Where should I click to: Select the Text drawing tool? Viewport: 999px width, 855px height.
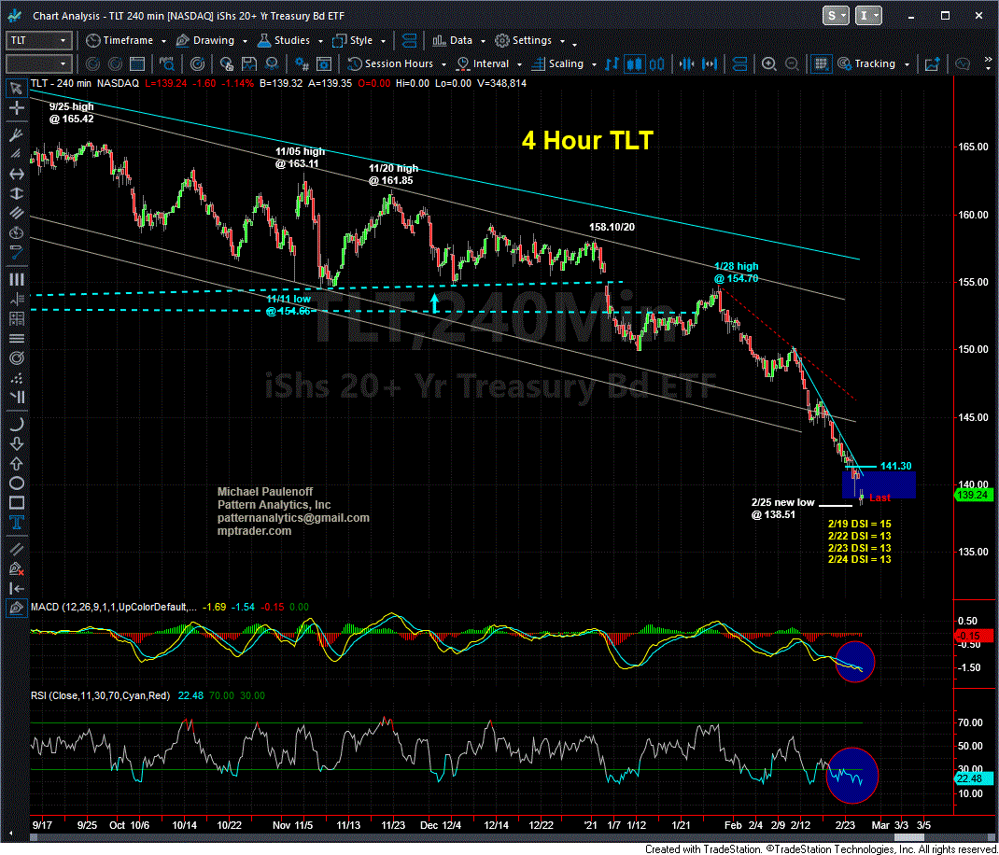click(x=16, y=523)
